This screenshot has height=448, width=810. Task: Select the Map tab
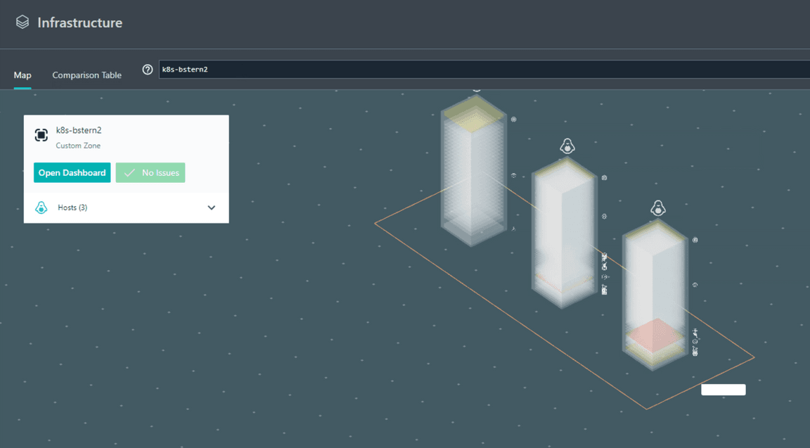(22, 75)
